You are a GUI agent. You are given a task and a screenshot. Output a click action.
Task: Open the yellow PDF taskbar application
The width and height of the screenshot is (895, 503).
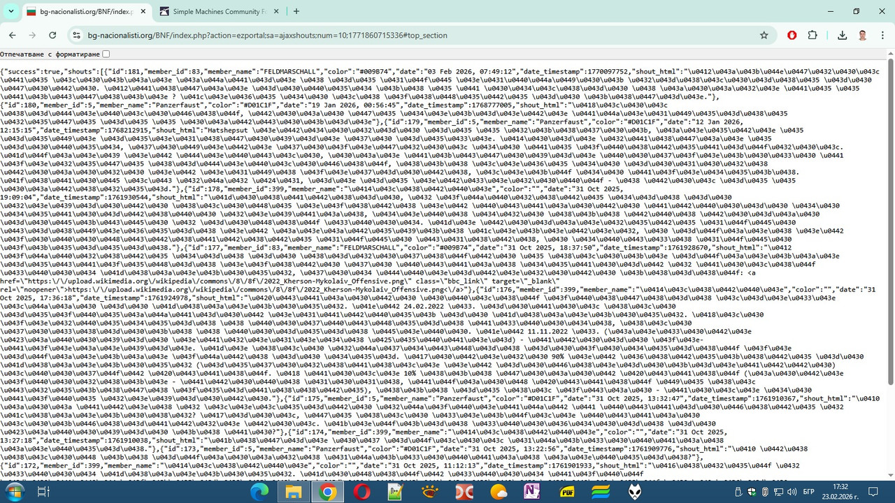pyautogui.click(x=566, y=492)
